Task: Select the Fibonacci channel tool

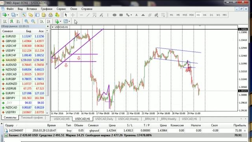Action: [156, 15]
